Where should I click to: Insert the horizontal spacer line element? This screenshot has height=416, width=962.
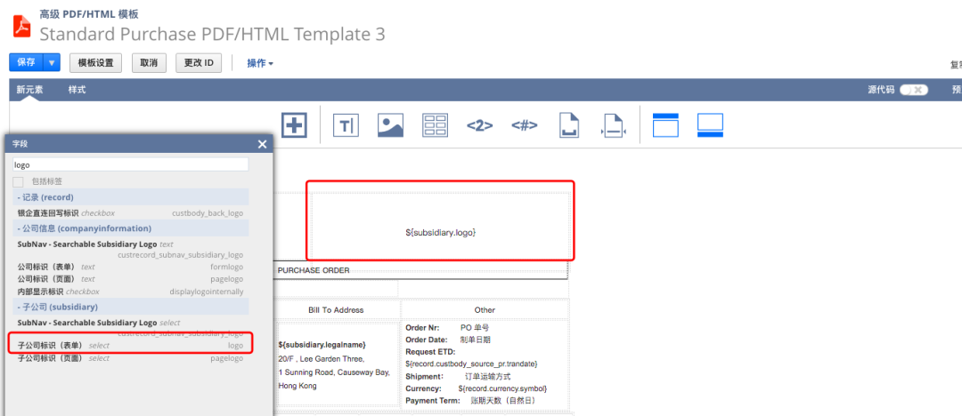click(612, 125)
